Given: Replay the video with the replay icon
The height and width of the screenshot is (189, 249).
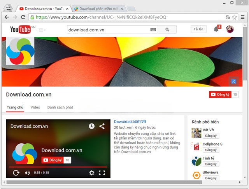Looking at the screenshot, I should tap(16, 173).
